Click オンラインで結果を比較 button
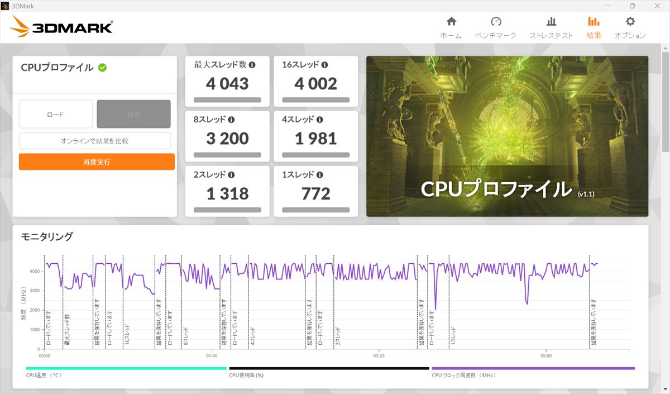 95,141
